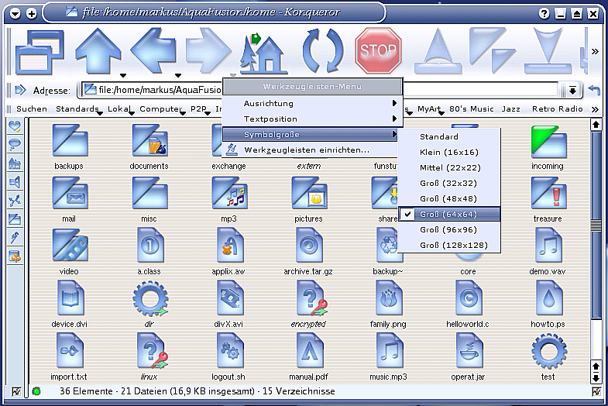Select the checked Groß (64x64) option
Viewport: 608px width, 406px height.
click(449, 214)
